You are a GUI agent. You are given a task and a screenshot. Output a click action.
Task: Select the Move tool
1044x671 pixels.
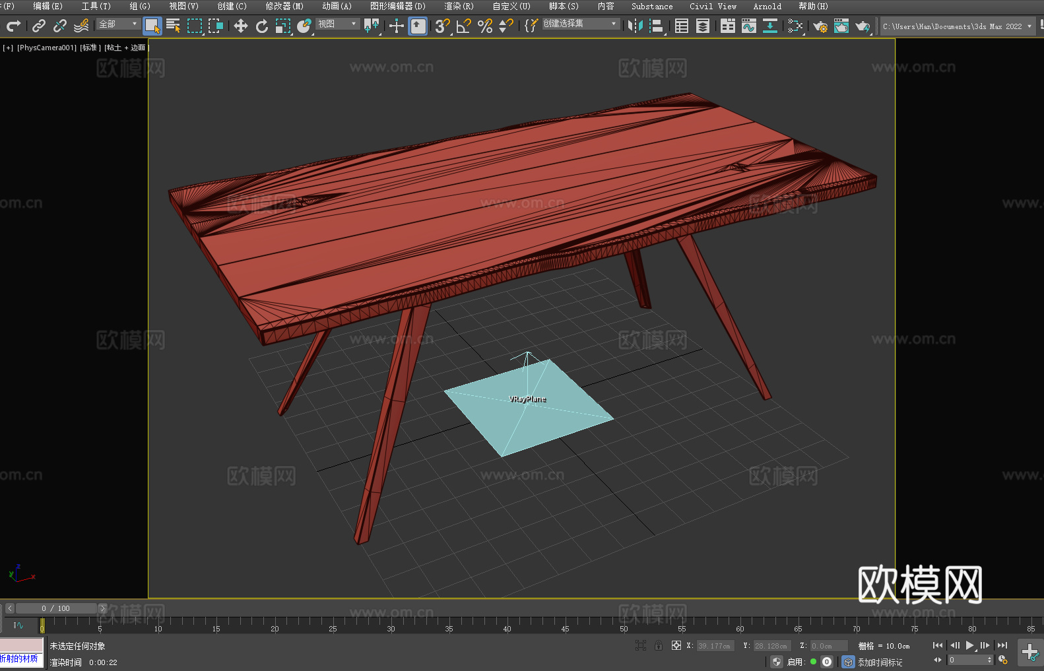click(x=241, y=26)
